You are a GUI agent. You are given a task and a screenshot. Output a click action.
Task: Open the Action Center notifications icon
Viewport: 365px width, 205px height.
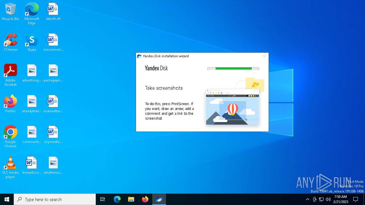(x=356, y=199)
